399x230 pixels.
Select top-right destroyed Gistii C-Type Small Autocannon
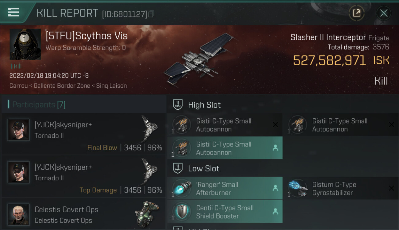[341, 125]
